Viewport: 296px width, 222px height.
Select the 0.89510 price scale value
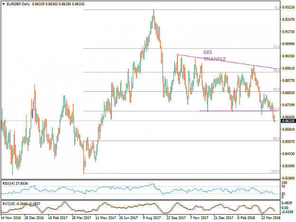point(288,68)
